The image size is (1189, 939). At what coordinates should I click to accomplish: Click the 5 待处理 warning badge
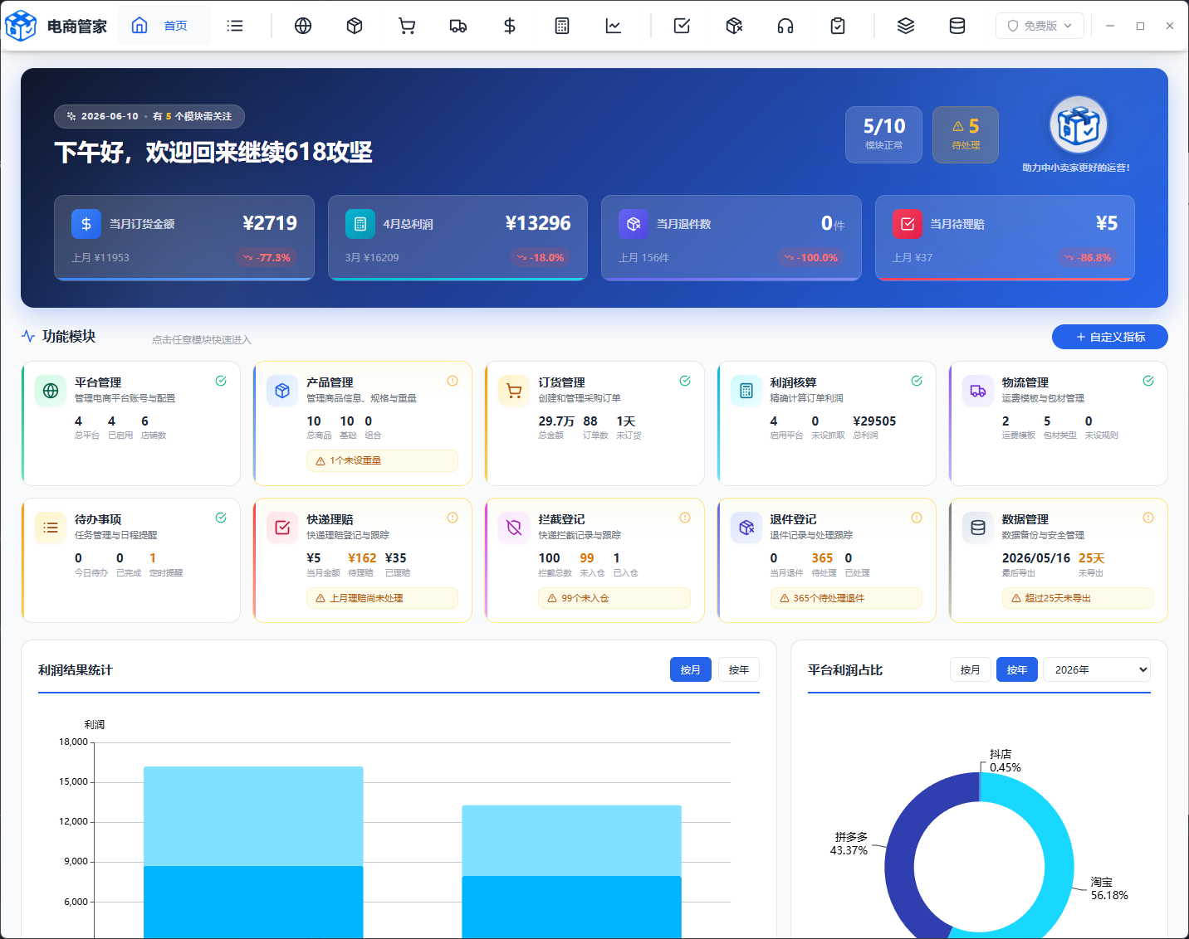966,134
